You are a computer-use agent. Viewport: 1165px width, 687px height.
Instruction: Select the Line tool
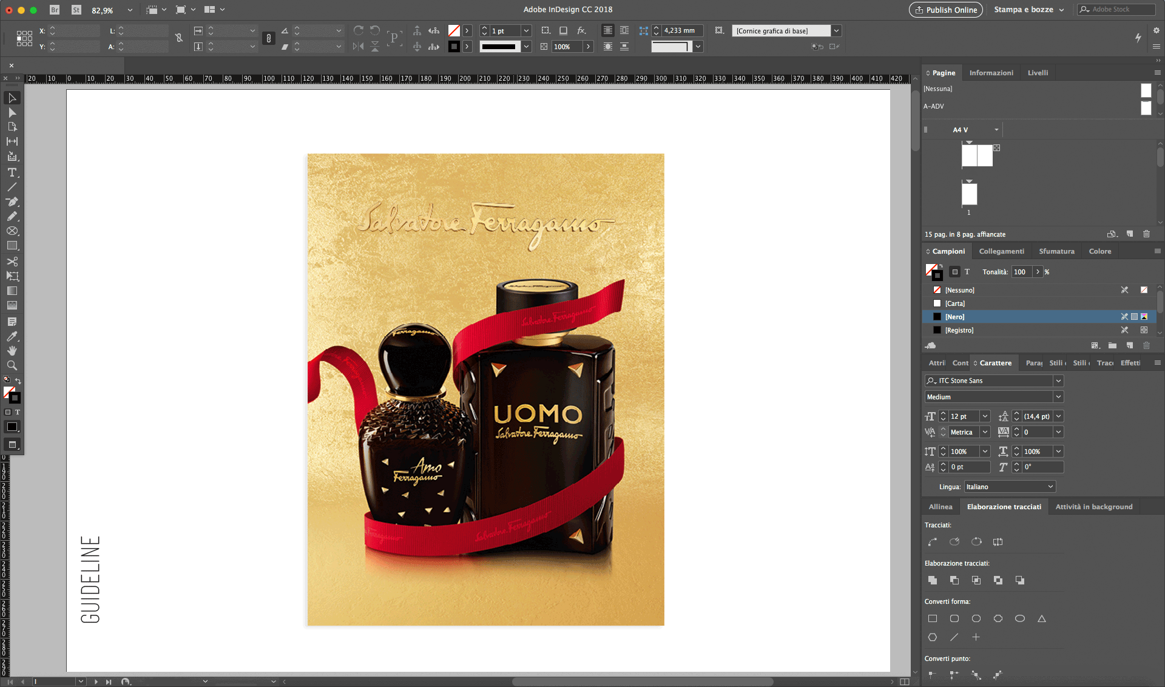pyautogui.click(x=12, y=187)
